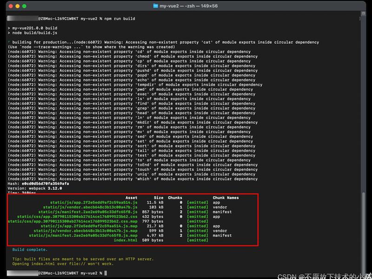The height and width of the screenshot is (279, 372).
Task: Click the asset 'static/js/app.2f2e5edd9af2c59aa514.js'
Action: 94,203
